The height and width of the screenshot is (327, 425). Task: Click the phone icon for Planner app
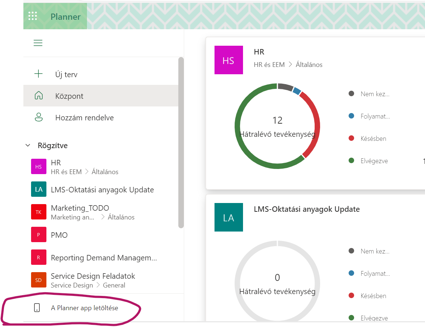point(37,308)
